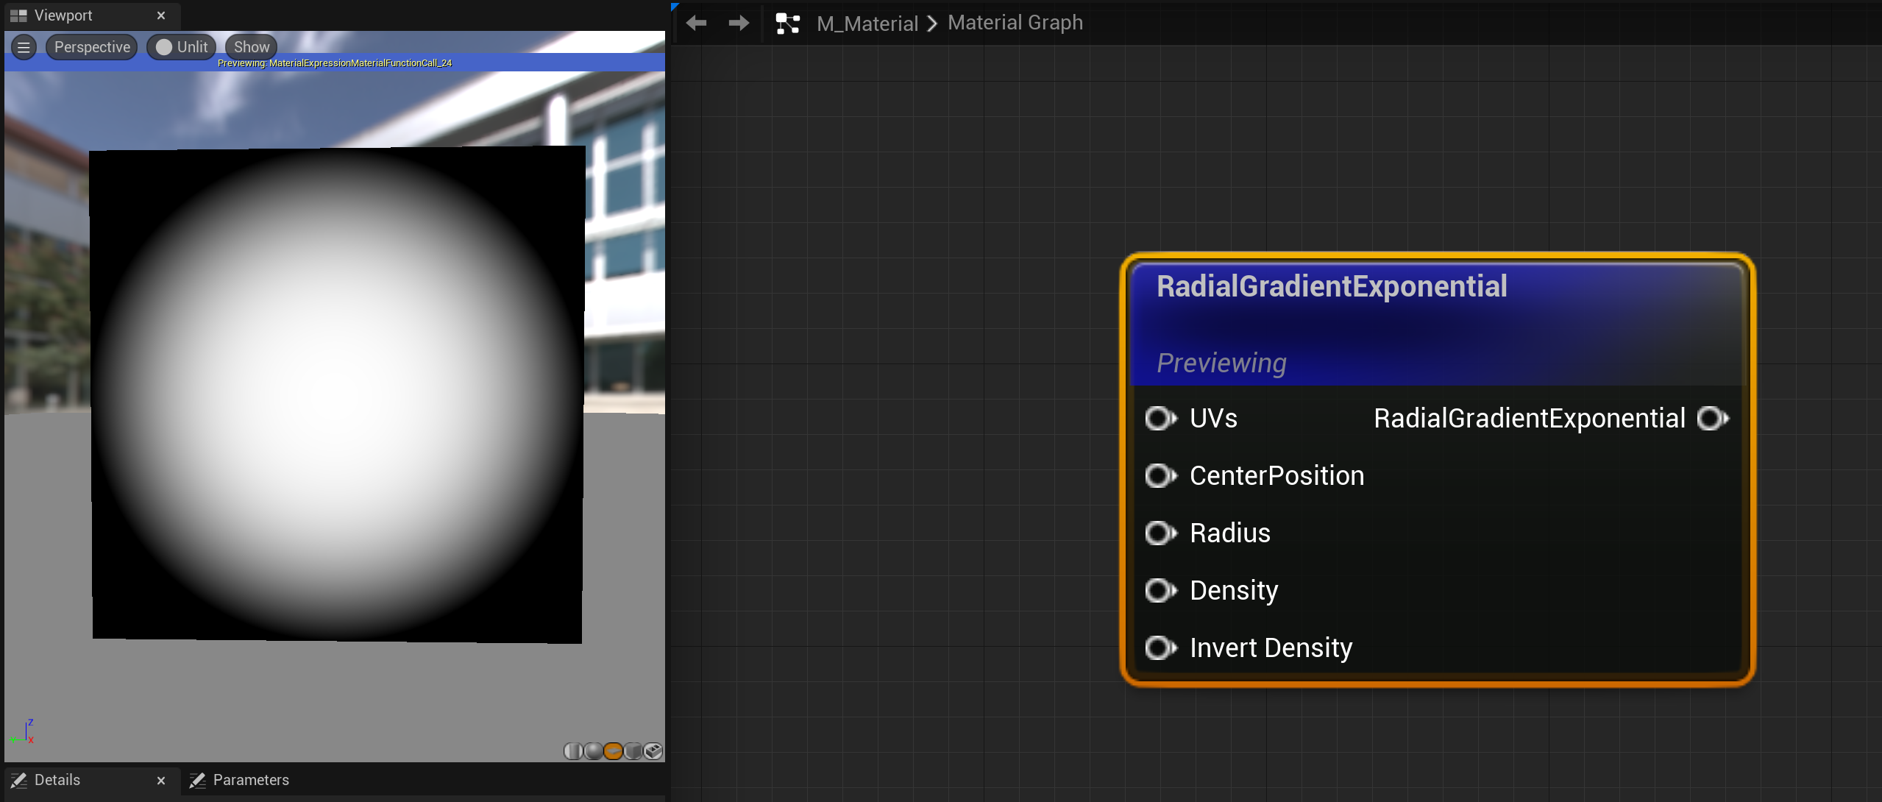Viewport: 1882px width, 802px height.
Task: Click the material graph hierarchy icon
Action: pos(787,24)
